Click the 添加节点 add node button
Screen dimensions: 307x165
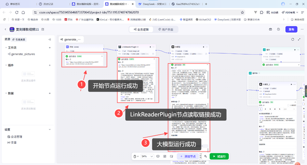(188, 157)
